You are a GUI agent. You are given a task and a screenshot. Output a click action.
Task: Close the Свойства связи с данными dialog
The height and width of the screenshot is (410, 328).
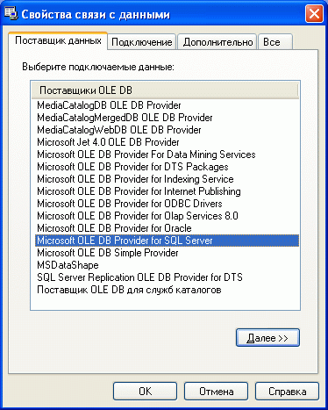tap(314, 14)
